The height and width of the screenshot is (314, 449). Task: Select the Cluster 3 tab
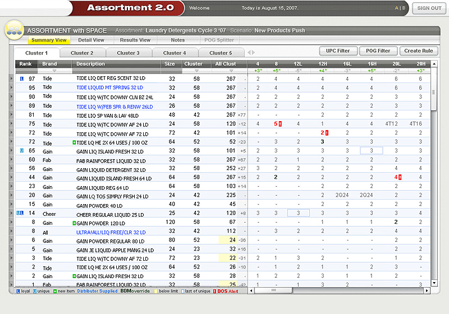tap(128, 53)
